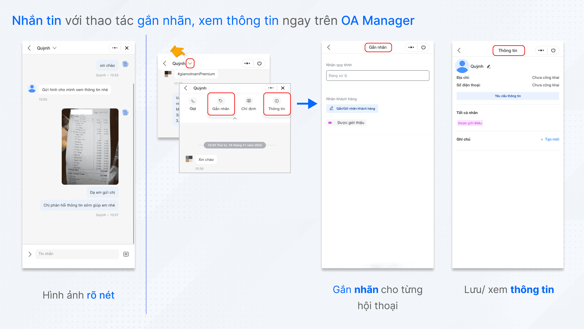Go back in the #giamotnamPremium chat window
Screen dimensions: 584x329
(165, 63)
